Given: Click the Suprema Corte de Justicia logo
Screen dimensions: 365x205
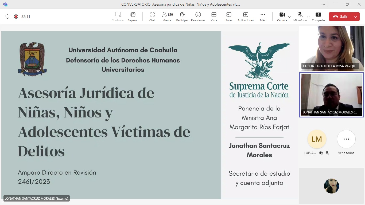Looking at the screenshot, I should (x=259, y=70).
